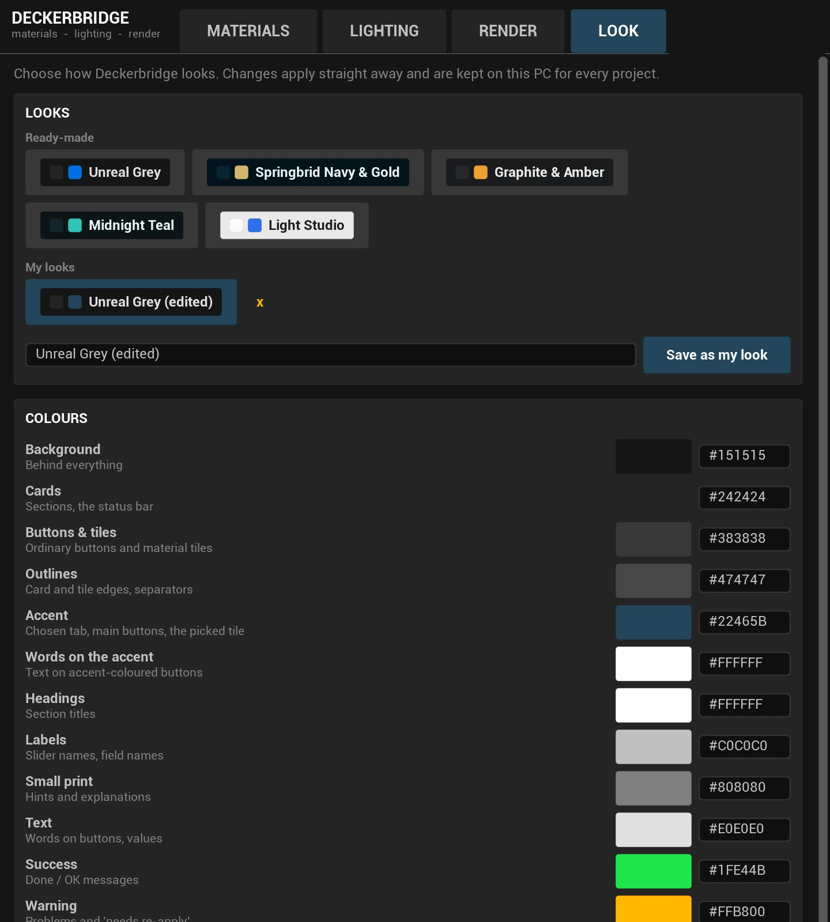The image size is (830, 922).
Task: Edit the Warning hex value #FFB800
Action: pyautogui.click(x=744, y=912)
